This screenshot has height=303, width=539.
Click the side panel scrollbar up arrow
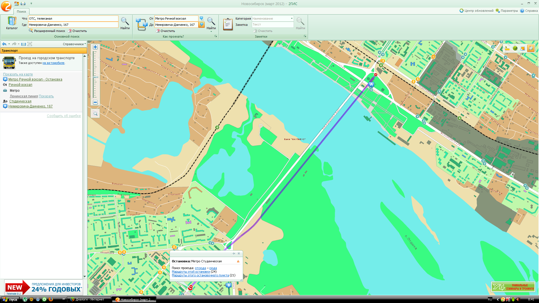pyautogui.click(x=84, y=56)
